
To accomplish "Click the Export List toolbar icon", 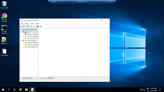I will click(34, 26).
